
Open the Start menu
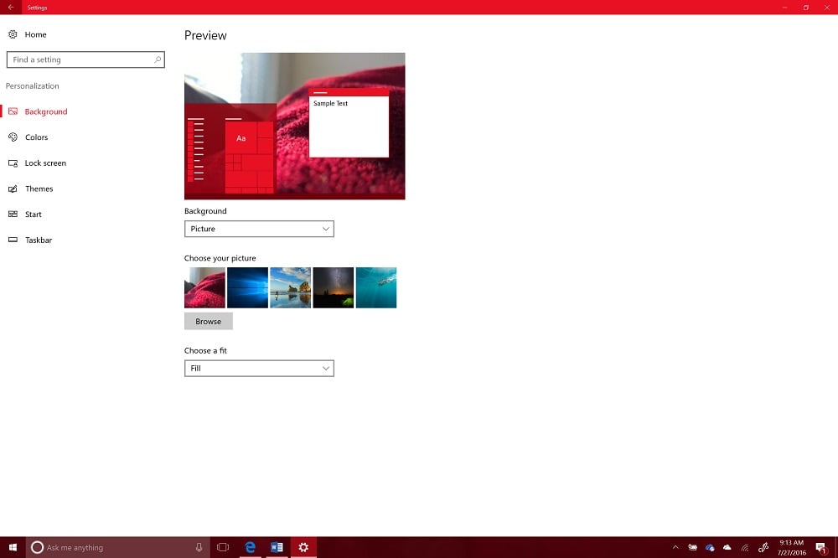(x=12, y=546)
